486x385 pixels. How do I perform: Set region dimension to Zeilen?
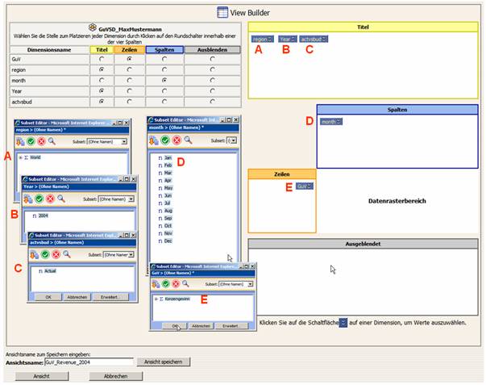129,69
